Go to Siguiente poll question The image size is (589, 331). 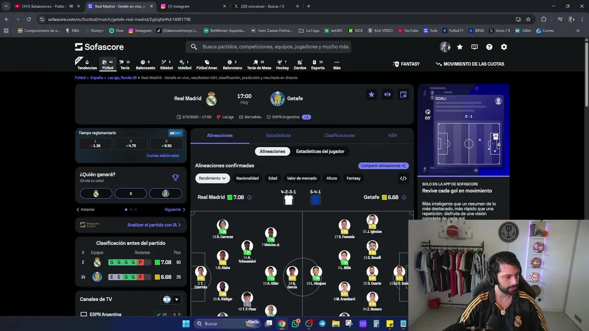pyautogui.click(x=175, y=210)
